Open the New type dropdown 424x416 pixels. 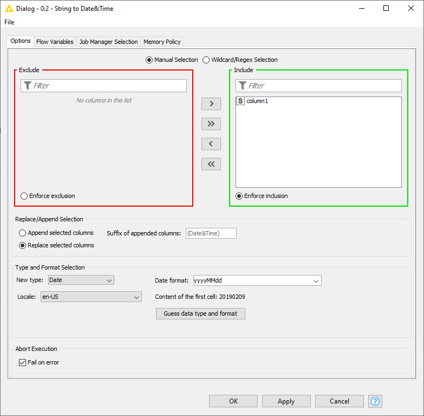pyautogui.click(x=81, y=280)
